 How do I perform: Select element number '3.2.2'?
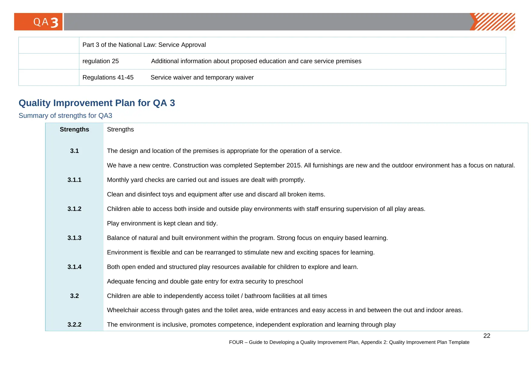coord(74,325)
